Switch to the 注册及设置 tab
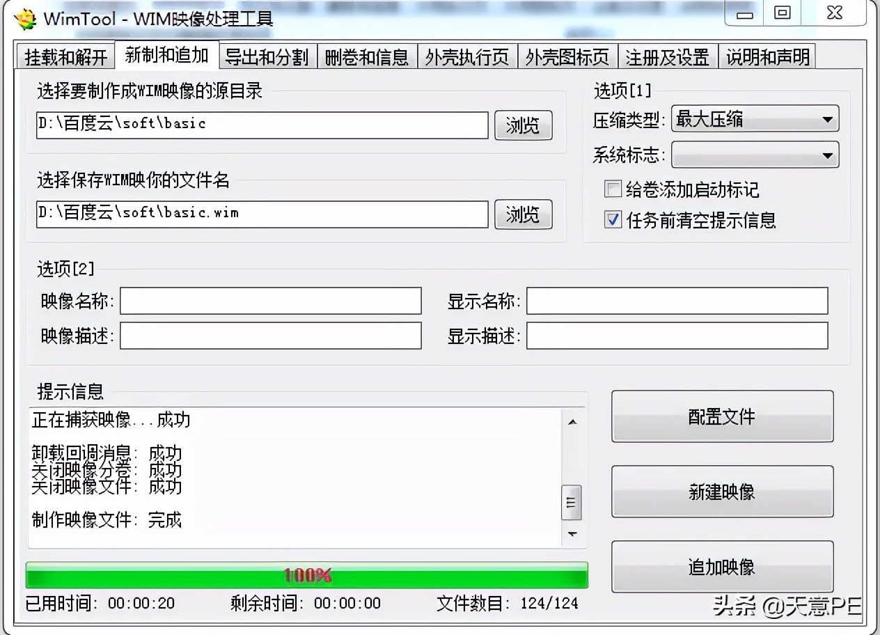 point(667,56)
